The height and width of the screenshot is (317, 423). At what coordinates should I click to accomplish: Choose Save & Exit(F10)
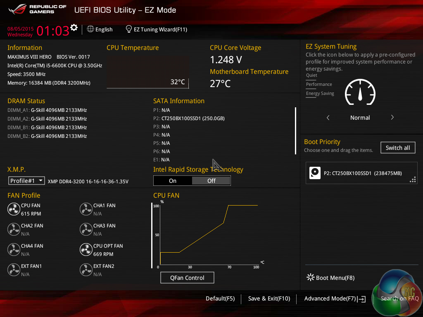tap(269, 298)
